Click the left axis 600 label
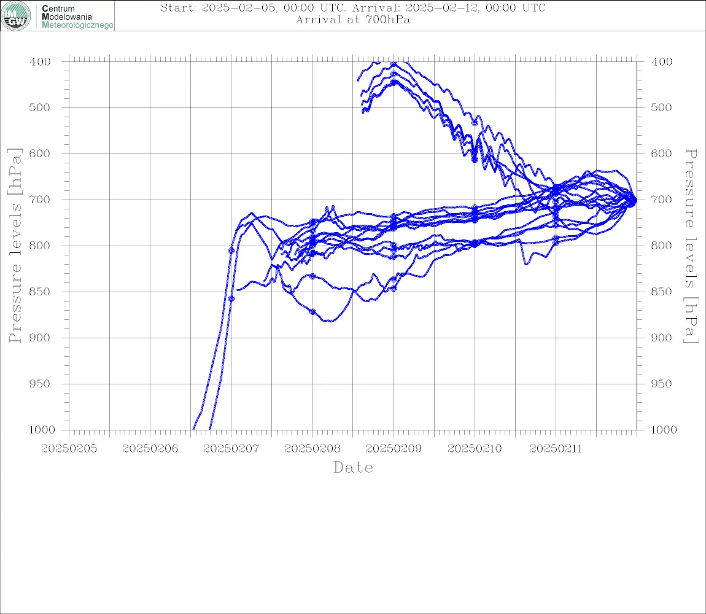This screenshot has height=614, width=706. pyautogui.click(x=40, y=153)
